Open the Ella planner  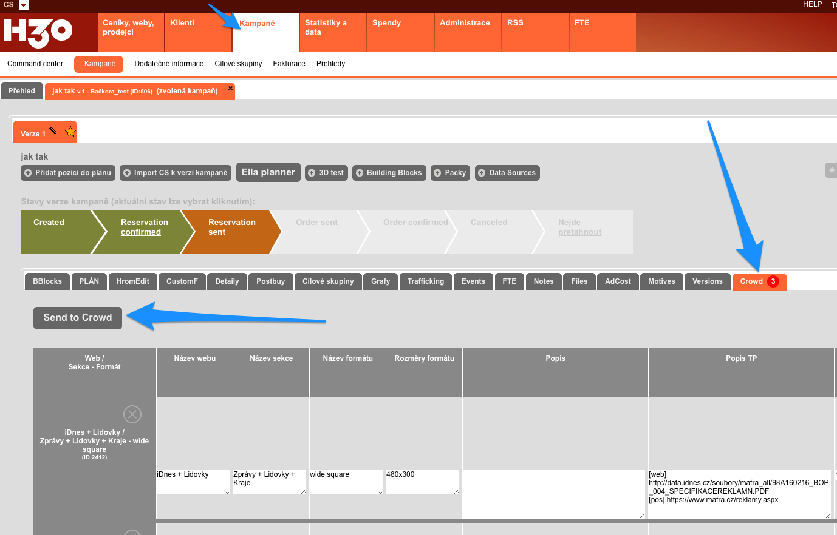pos(268,172)
